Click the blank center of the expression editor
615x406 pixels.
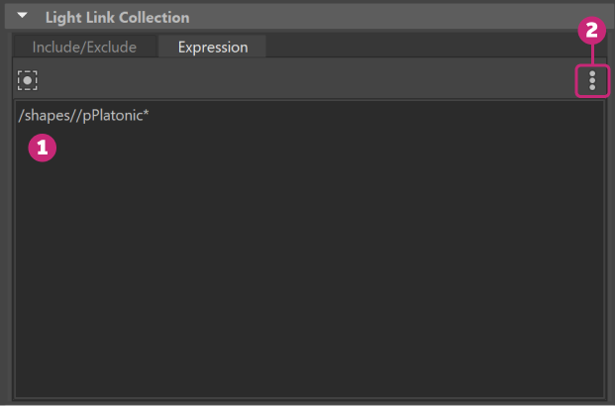coord(307,248)
